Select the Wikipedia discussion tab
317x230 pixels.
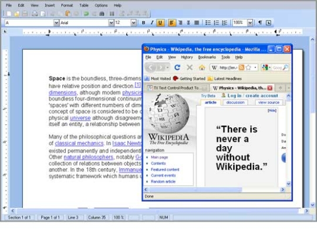click(235, 103)
